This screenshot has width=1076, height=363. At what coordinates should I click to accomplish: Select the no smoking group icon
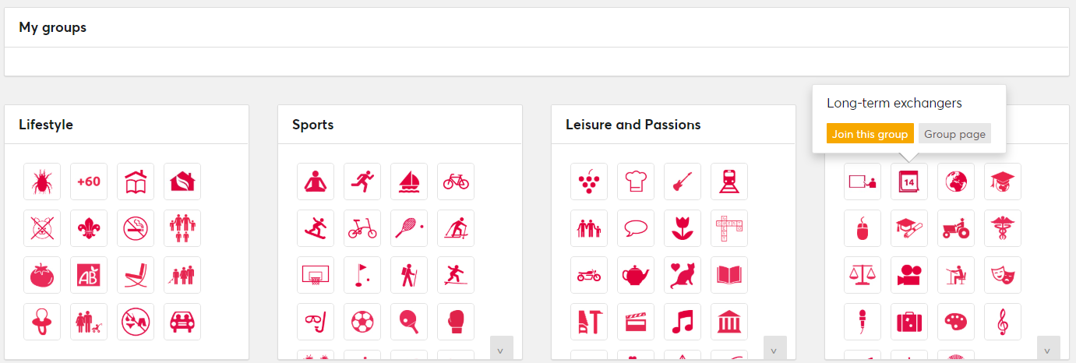pyautogui.click(x=136, y=228)
